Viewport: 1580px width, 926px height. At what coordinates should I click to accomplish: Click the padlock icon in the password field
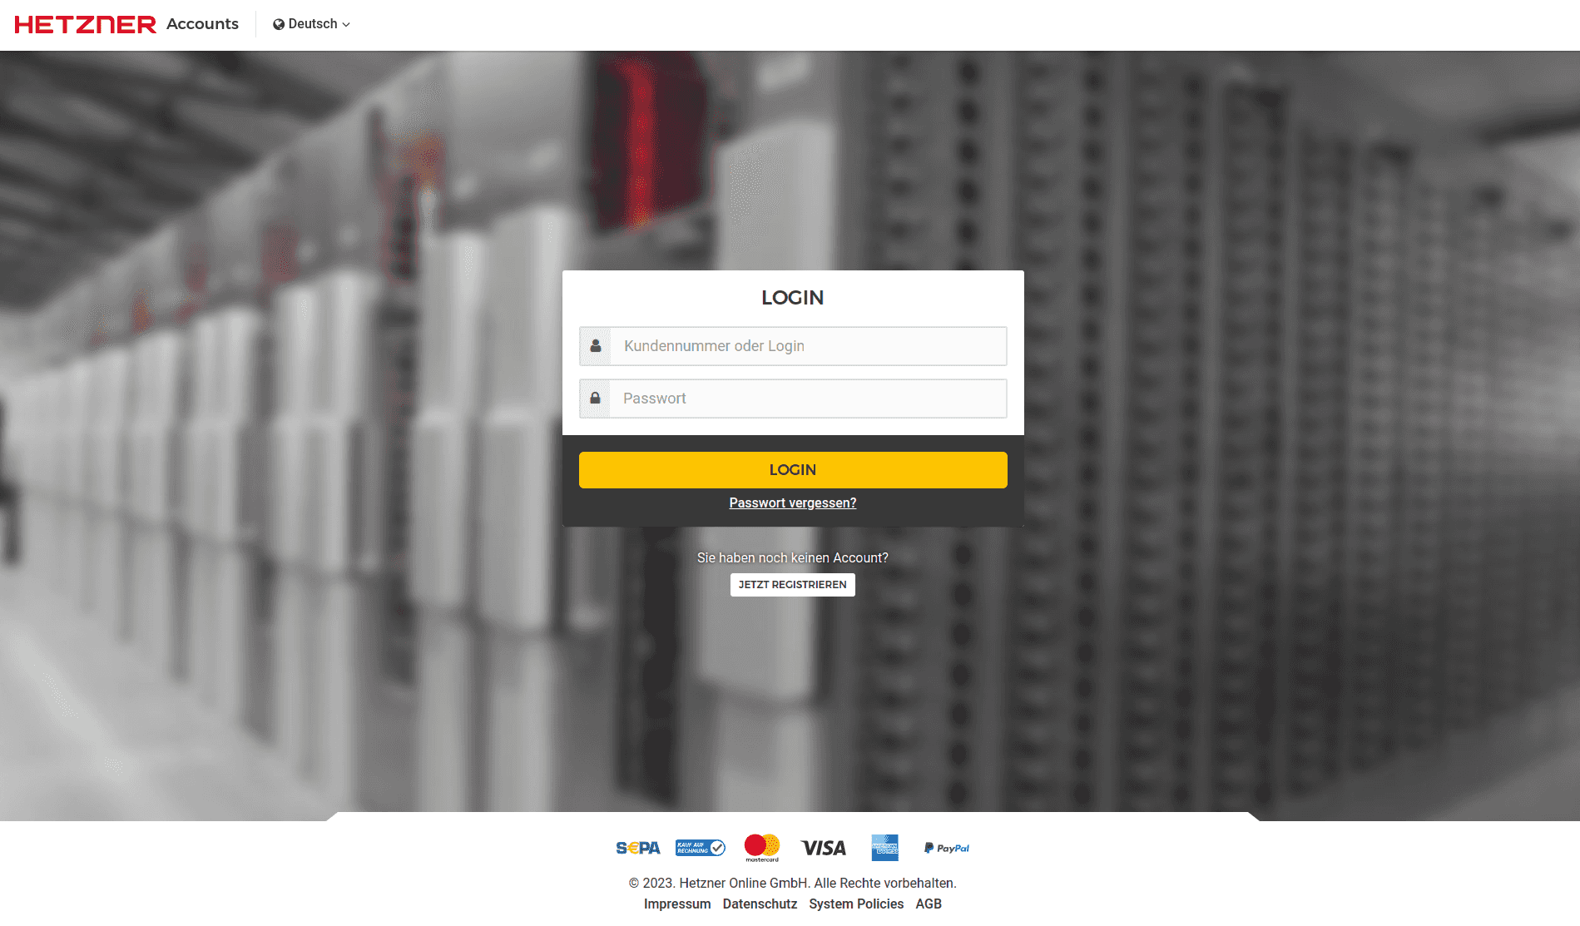(595, 399)
